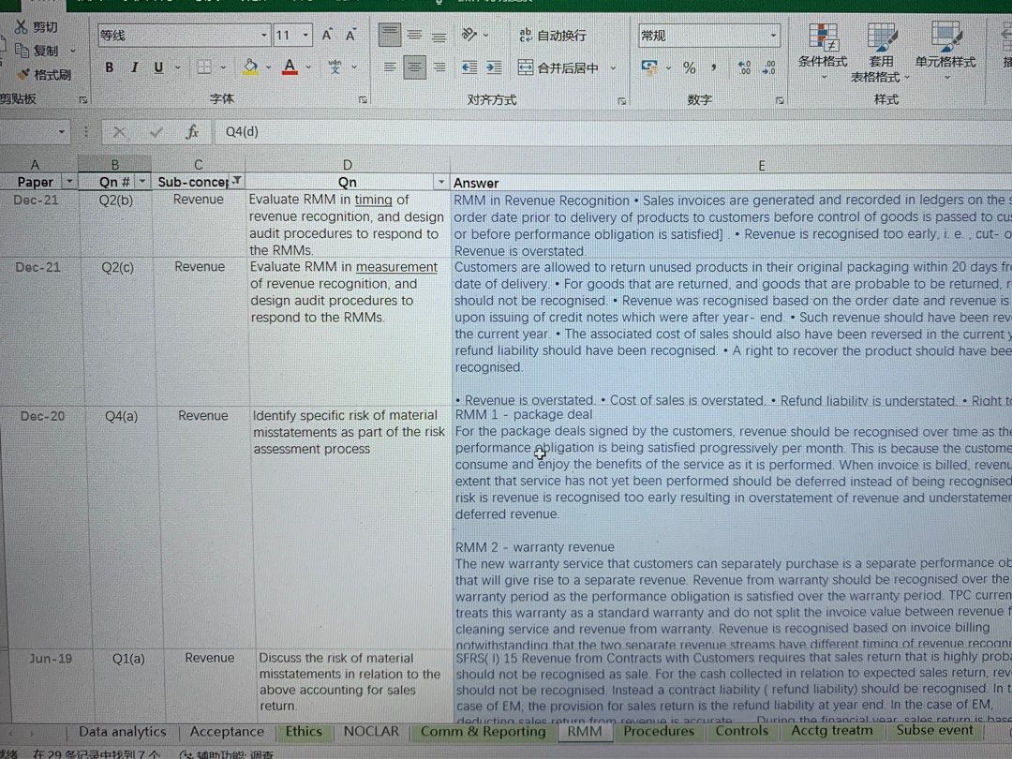Switch to the Data analytics sheet tab

pyautogui.click(x=122, y=732)
